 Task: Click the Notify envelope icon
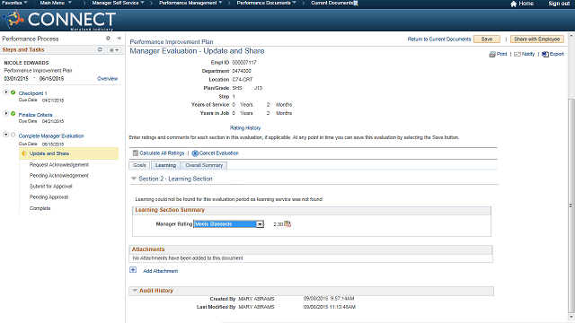[x=517, y=54]
